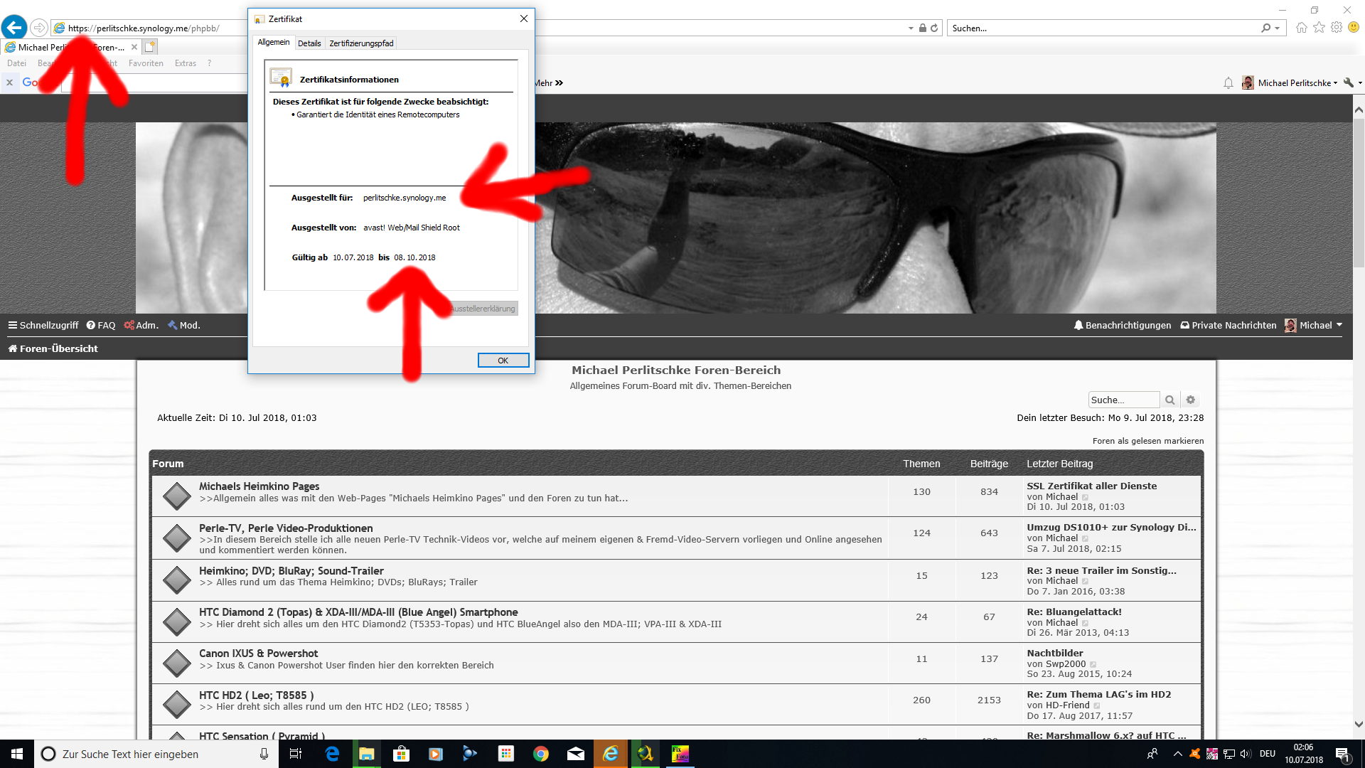Viewport: 1365px width, 768px height.
Task: Click the notification bell in Google toolbar
Action: pos(1228,83)
